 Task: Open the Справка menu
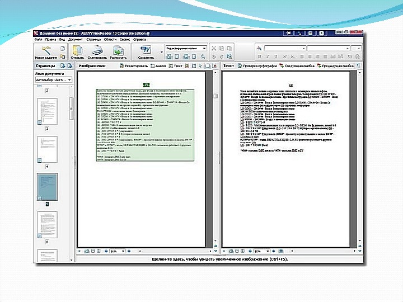coord(139,40)
